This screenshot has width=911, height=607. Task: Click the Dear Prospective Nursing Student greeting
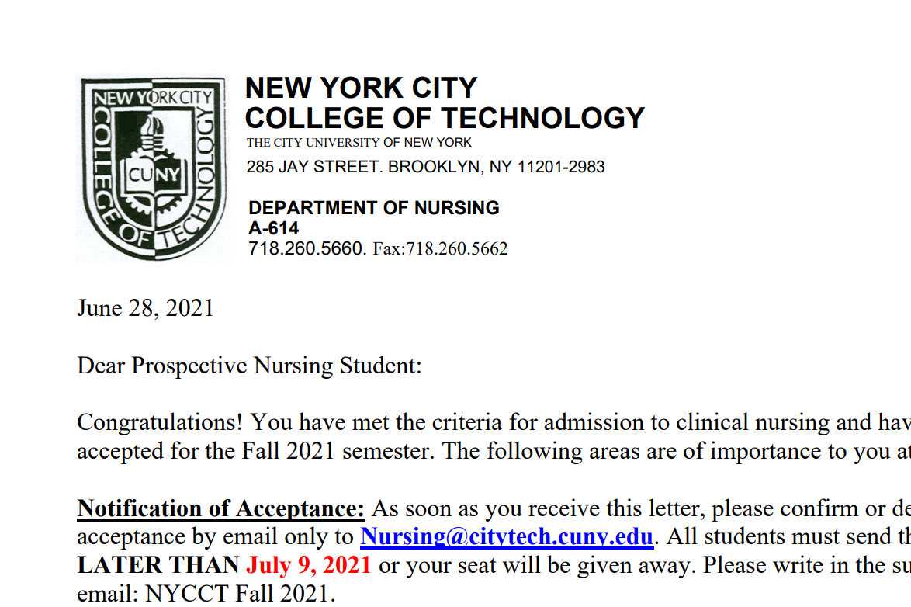pyautogui.click(x=249, y=366)
